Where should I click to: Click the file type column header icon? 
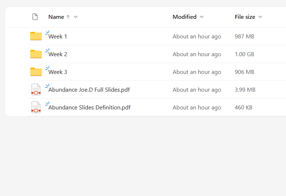[x=35, y=17]
